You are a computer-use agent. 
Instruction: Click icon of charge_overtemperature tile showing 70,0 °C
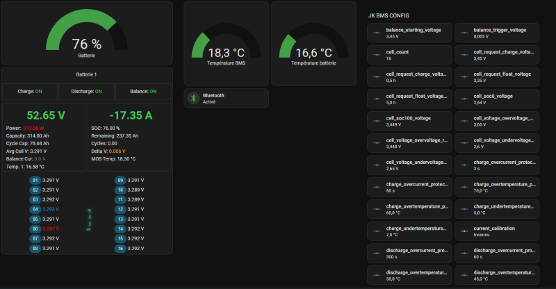(x=464, y=187)
